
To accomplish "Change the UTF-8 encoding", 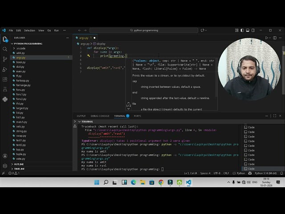I will point(217,173).
